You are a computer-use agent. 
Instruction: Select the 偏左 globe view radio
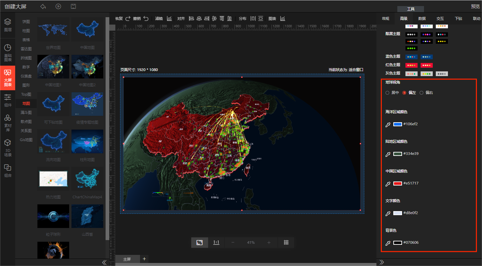pos(404,93)
